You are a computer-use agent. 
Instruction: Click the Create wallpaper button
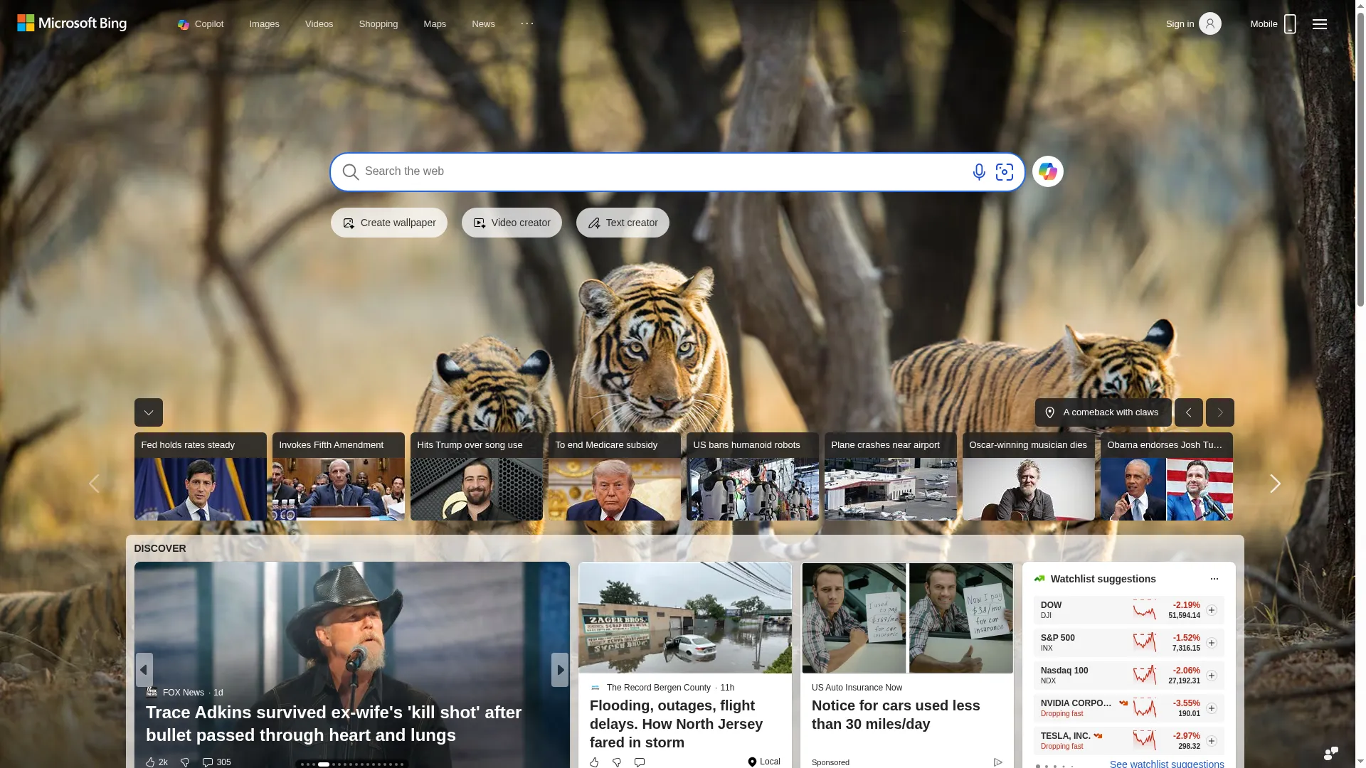(x=389, y=223)
